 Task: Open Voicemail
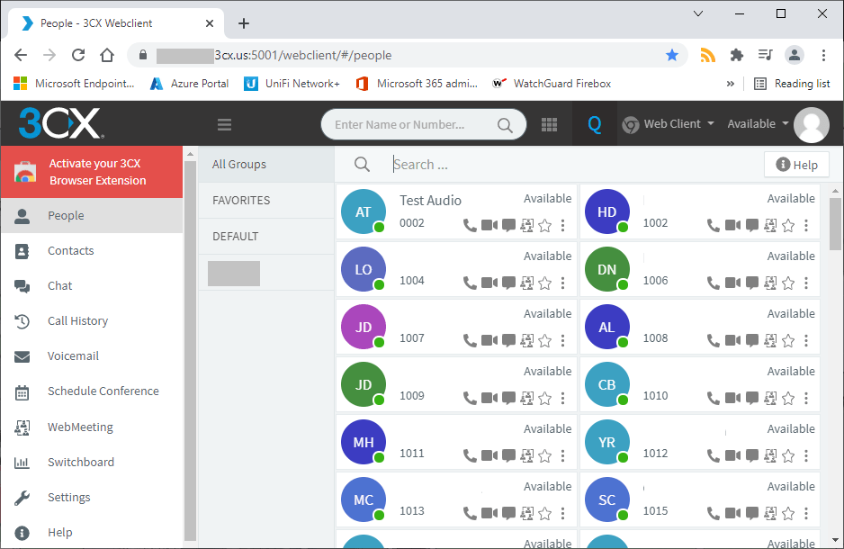tap(92, 356)
